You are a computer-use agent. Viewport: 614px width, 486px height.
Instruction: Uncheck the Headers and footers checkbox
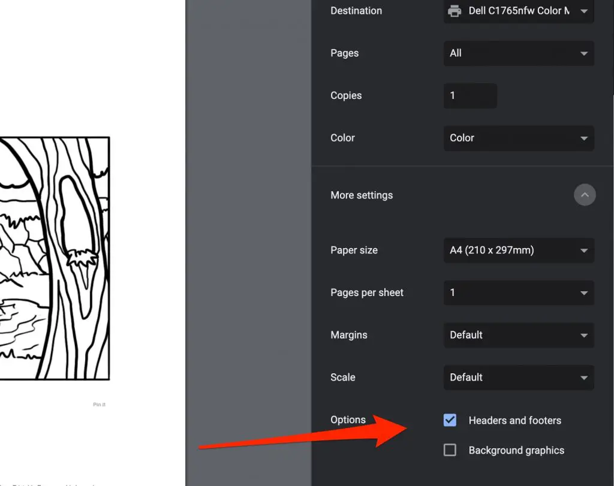click(x=450, y=420)
